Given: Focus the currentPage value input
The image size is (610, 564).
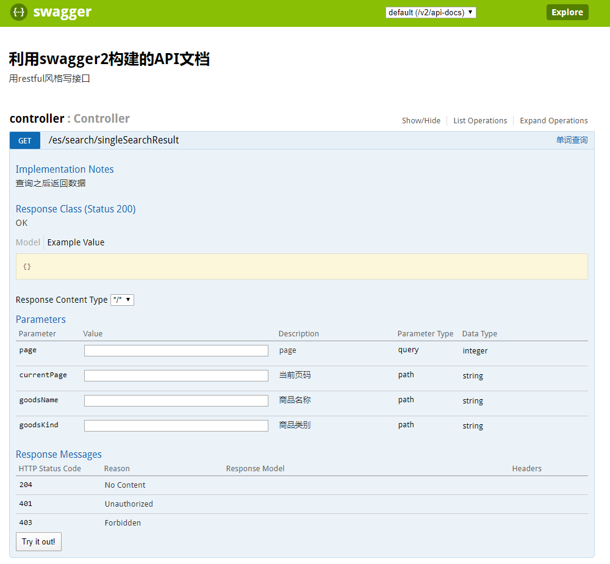Looking at the screenshot, I should click(x=176, y=375).
